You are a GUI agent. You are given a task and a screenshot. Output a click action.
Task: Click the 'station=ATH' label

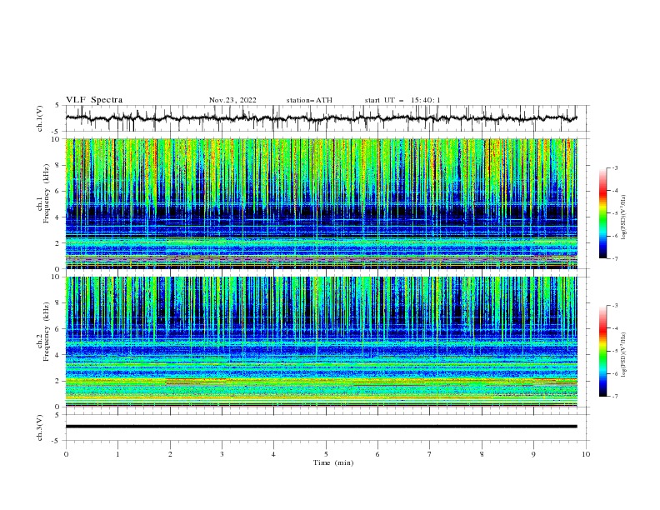[309, 100]
